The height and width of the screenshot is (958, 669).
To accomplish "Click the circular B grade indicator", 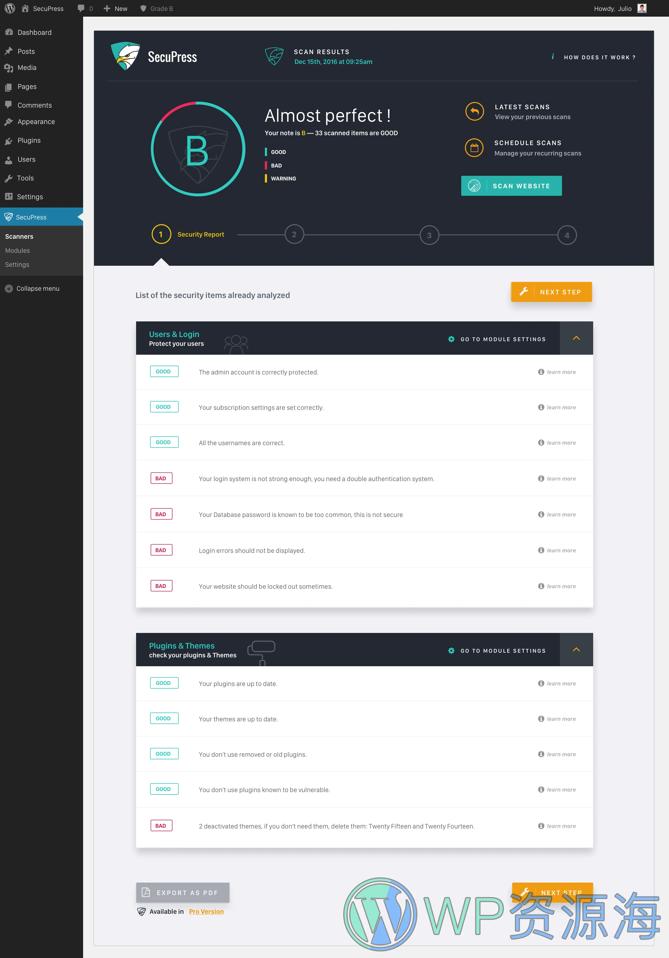I will click(x=198, y=149).
